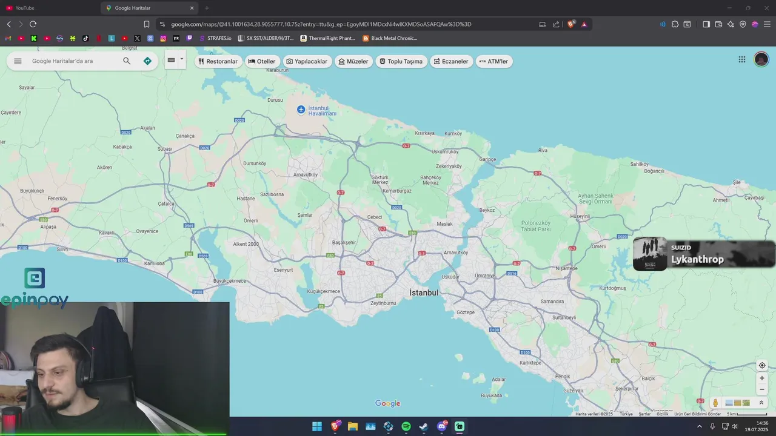Open the Gmail bookmark

(x=8, y=38)
